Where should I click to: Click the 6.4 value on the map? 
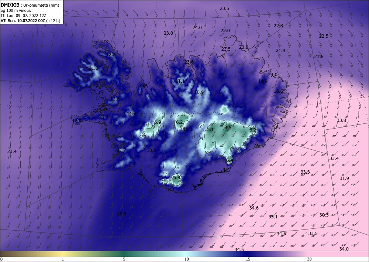pyautogui.click(x=230, y=160)
